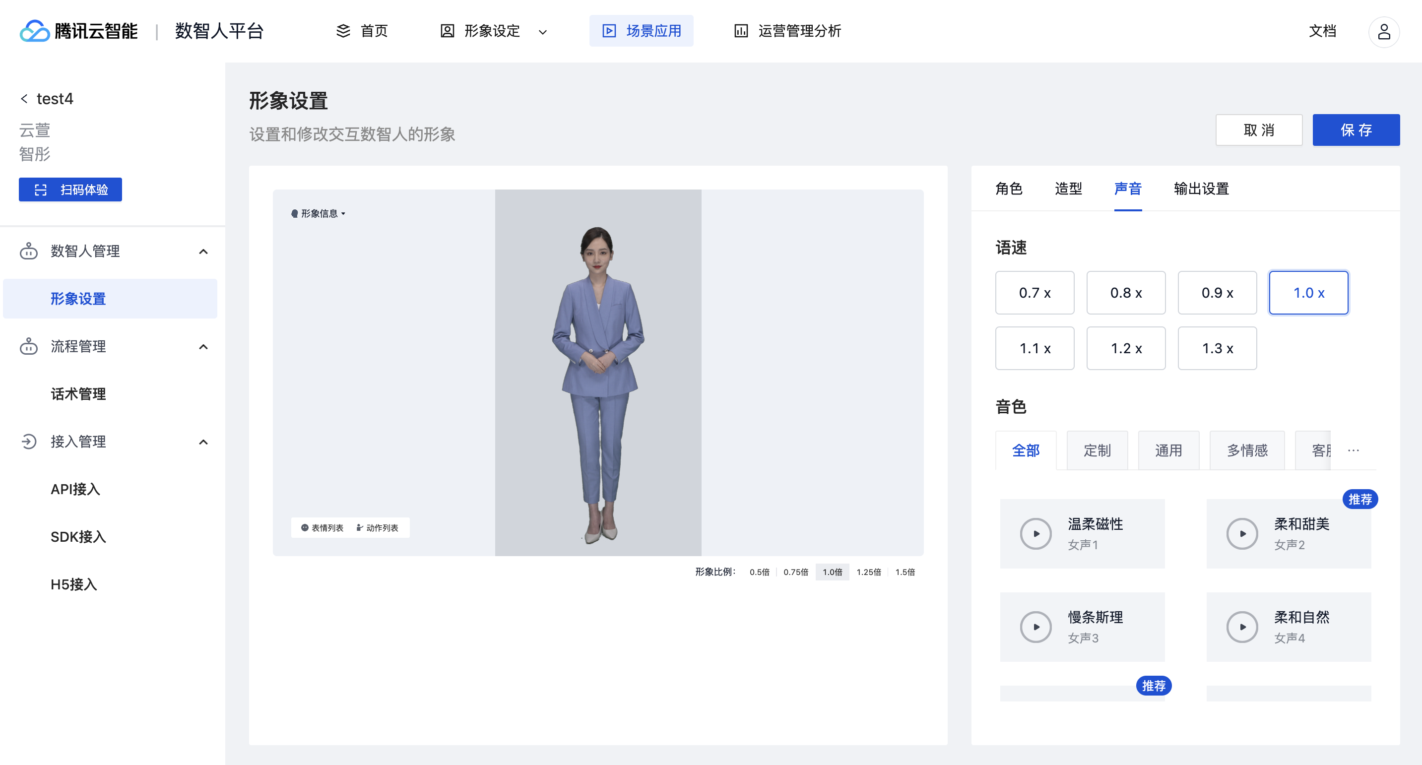Select the 0.8 x speech speed
Viewport: 1422px width, 765px height.
click(1126, 293)
